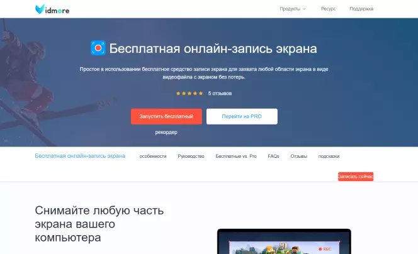Jump to Руководство section

191,157
